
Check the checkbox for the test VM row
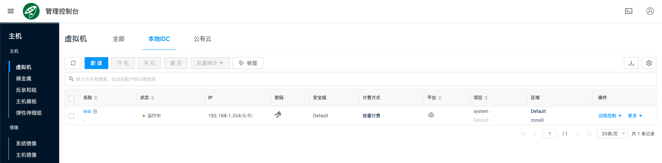(x=71, y=116)
